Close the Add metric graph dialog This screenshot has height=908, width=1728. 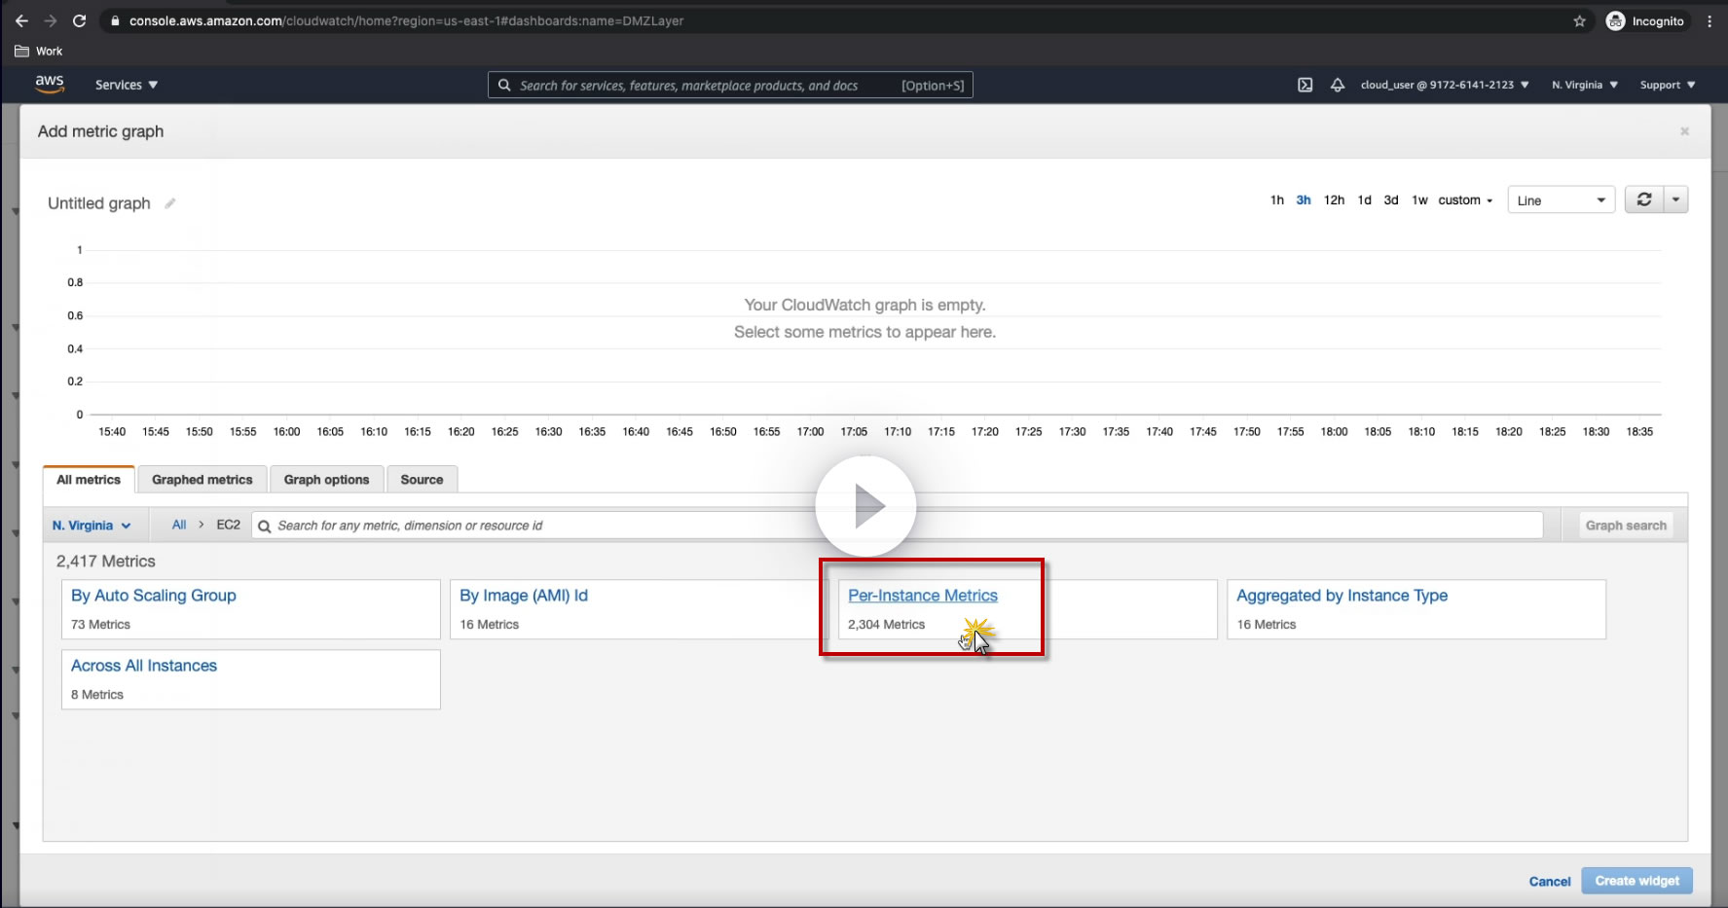pyautogui.click(x=1684, y=131)
